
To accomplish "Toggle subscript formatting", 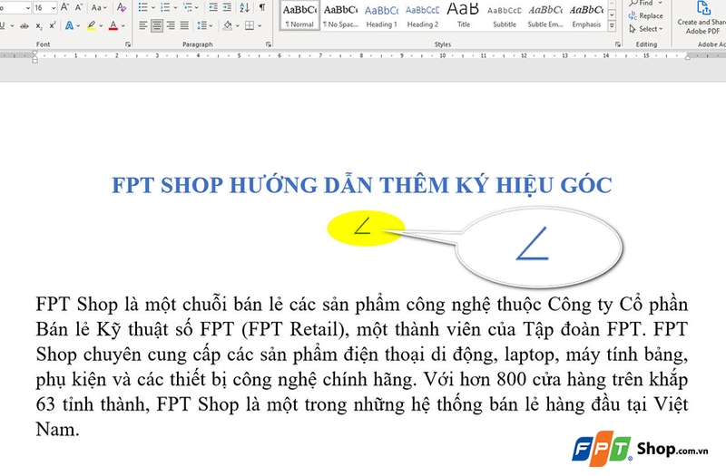I will [x=39, y=26].
